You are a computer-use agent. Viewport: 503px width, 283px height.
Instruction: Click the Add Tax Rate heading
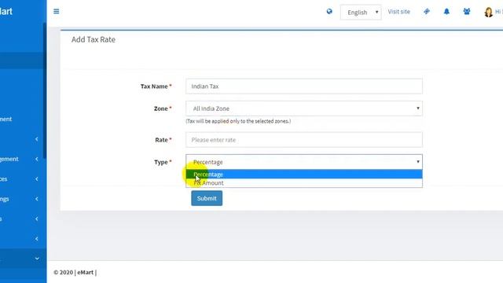(94, 39)
